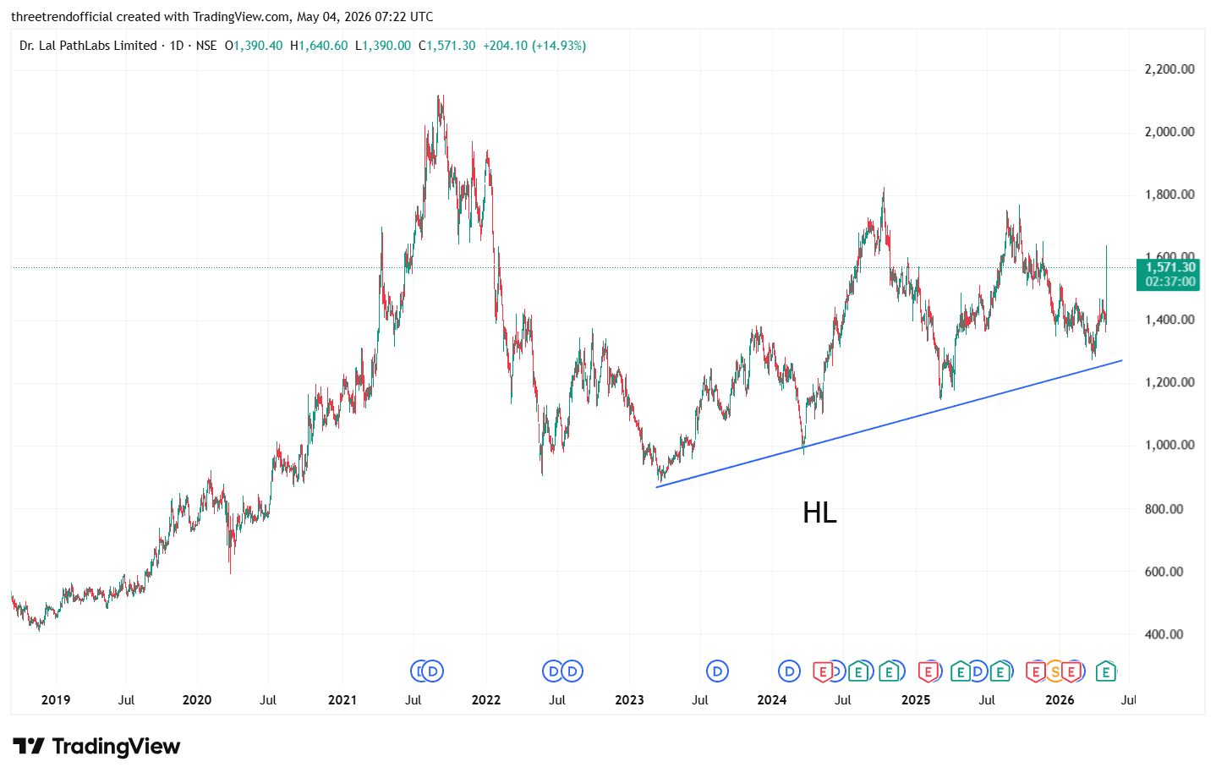Click the 2,000.00 price axis label
This screenshot has height=778, width=1216.
click(1169, 132)
